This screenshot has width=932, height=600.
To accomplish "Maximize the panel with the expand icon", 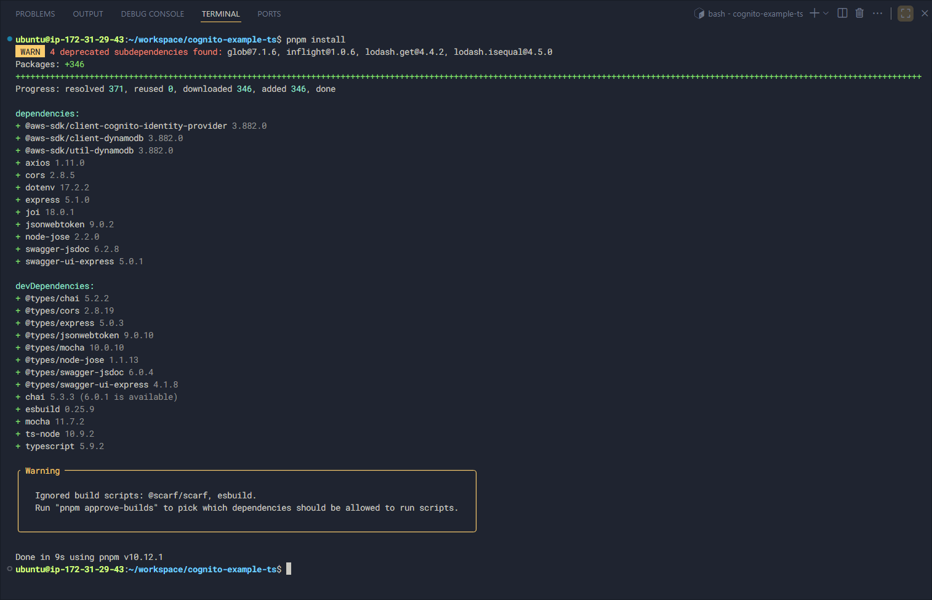I will click(905, 13).
